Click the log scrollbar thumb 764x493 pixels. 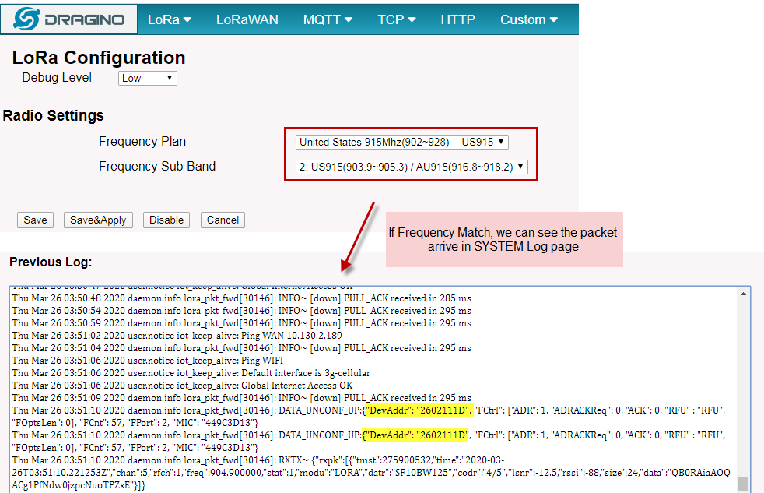point(743,484)
